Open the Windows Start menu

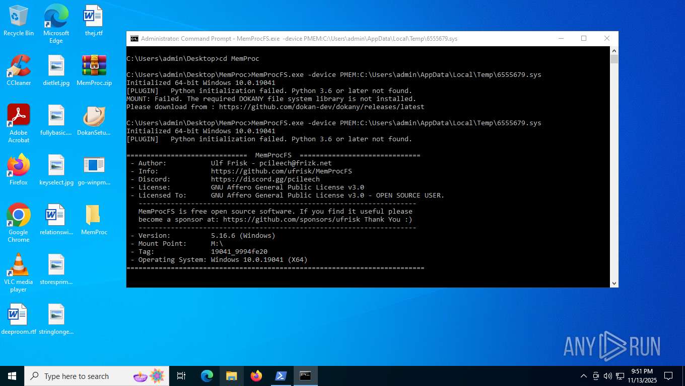pyautogui.click(x=12, y=376)
